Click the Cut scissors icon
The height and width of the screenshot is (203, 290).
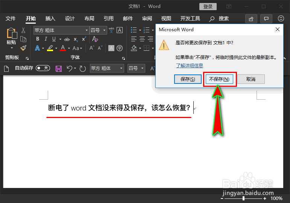[23, 30]
